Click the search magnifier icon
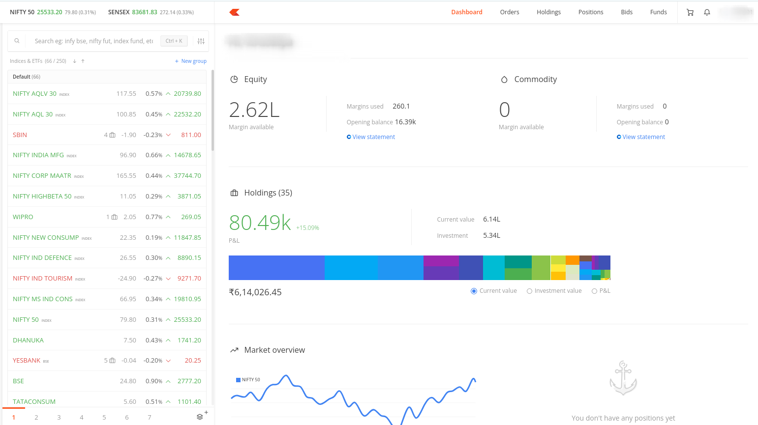758x425 pixels. point(17,41)
